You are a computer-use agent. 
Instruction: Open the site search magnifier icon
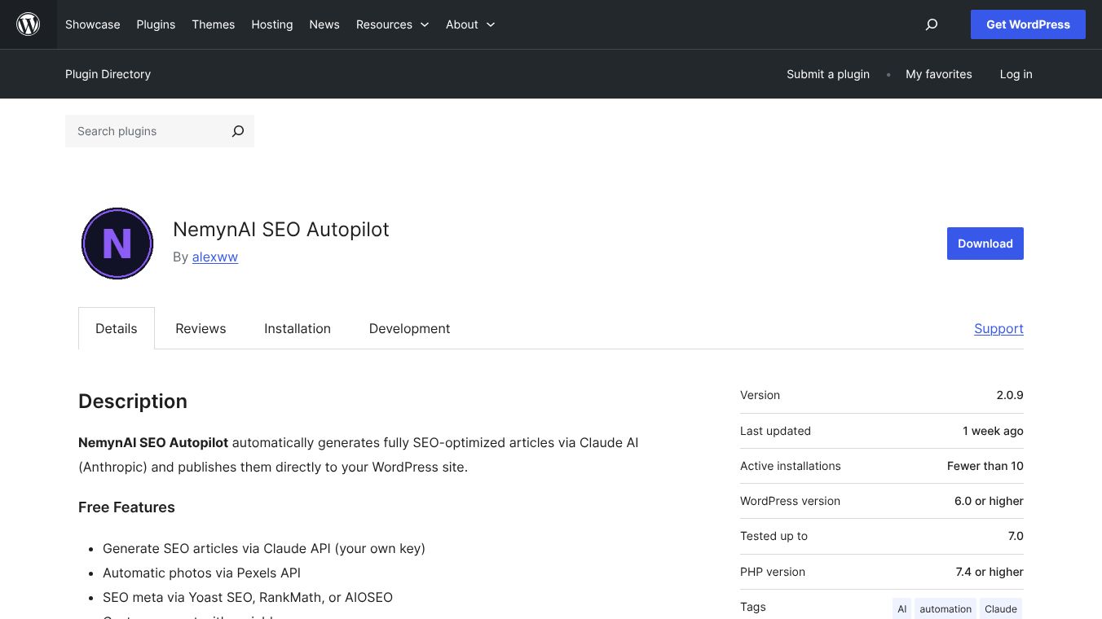932,24
